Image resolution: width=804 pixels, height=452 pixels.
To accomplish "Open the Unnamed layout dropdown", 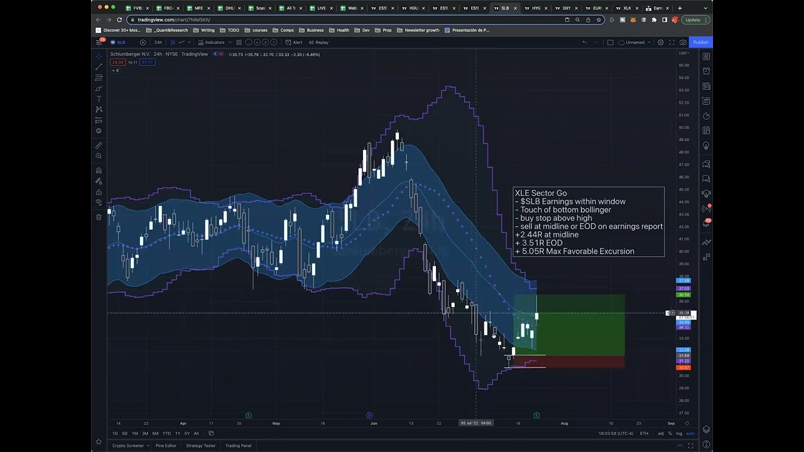I will point(635,42).
